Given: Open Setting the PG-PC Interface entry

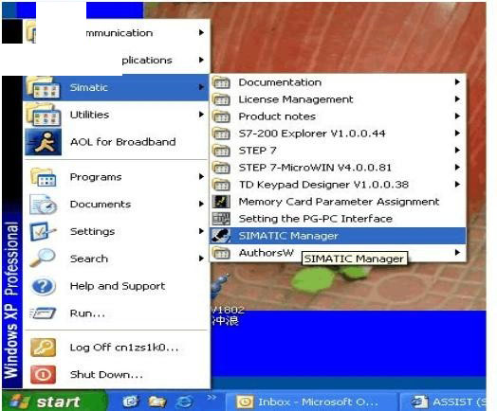Looking at the screenshot, I should [338, 219].
